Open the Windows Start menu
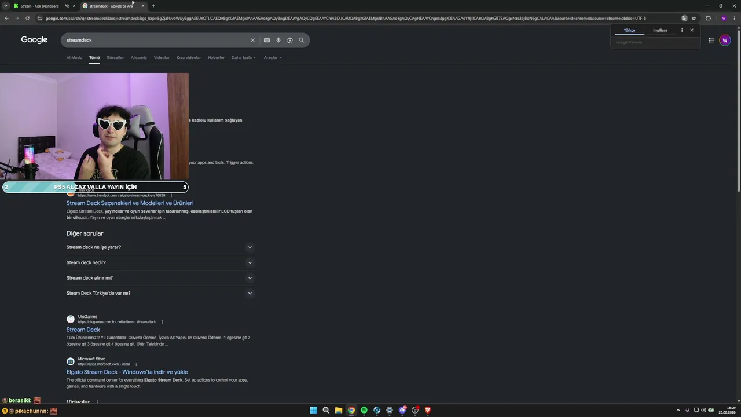The height and width of the screenshot is (417, 741). (x=313, y=410)
